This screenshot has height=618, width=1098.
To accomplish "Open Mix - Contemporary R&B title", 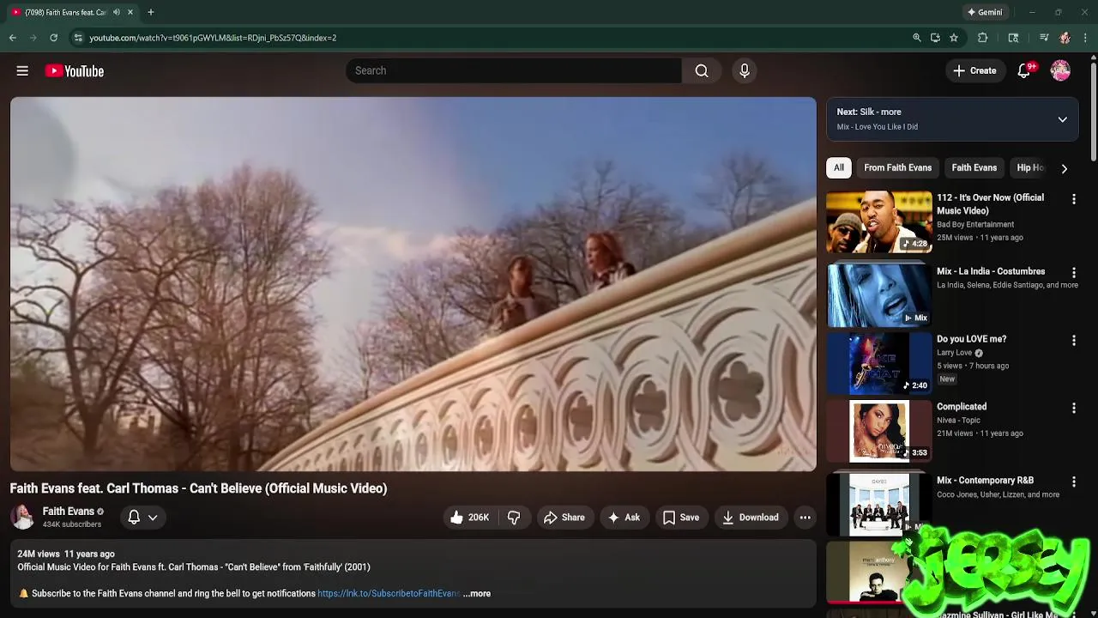I will point(985,481).
